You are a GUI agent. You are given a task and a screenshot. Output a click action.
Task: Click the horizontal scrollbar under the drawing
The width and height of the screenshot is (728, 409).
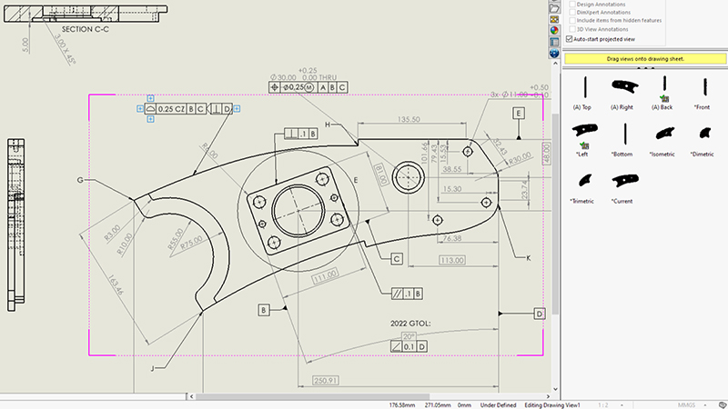(x=273, y=396)
